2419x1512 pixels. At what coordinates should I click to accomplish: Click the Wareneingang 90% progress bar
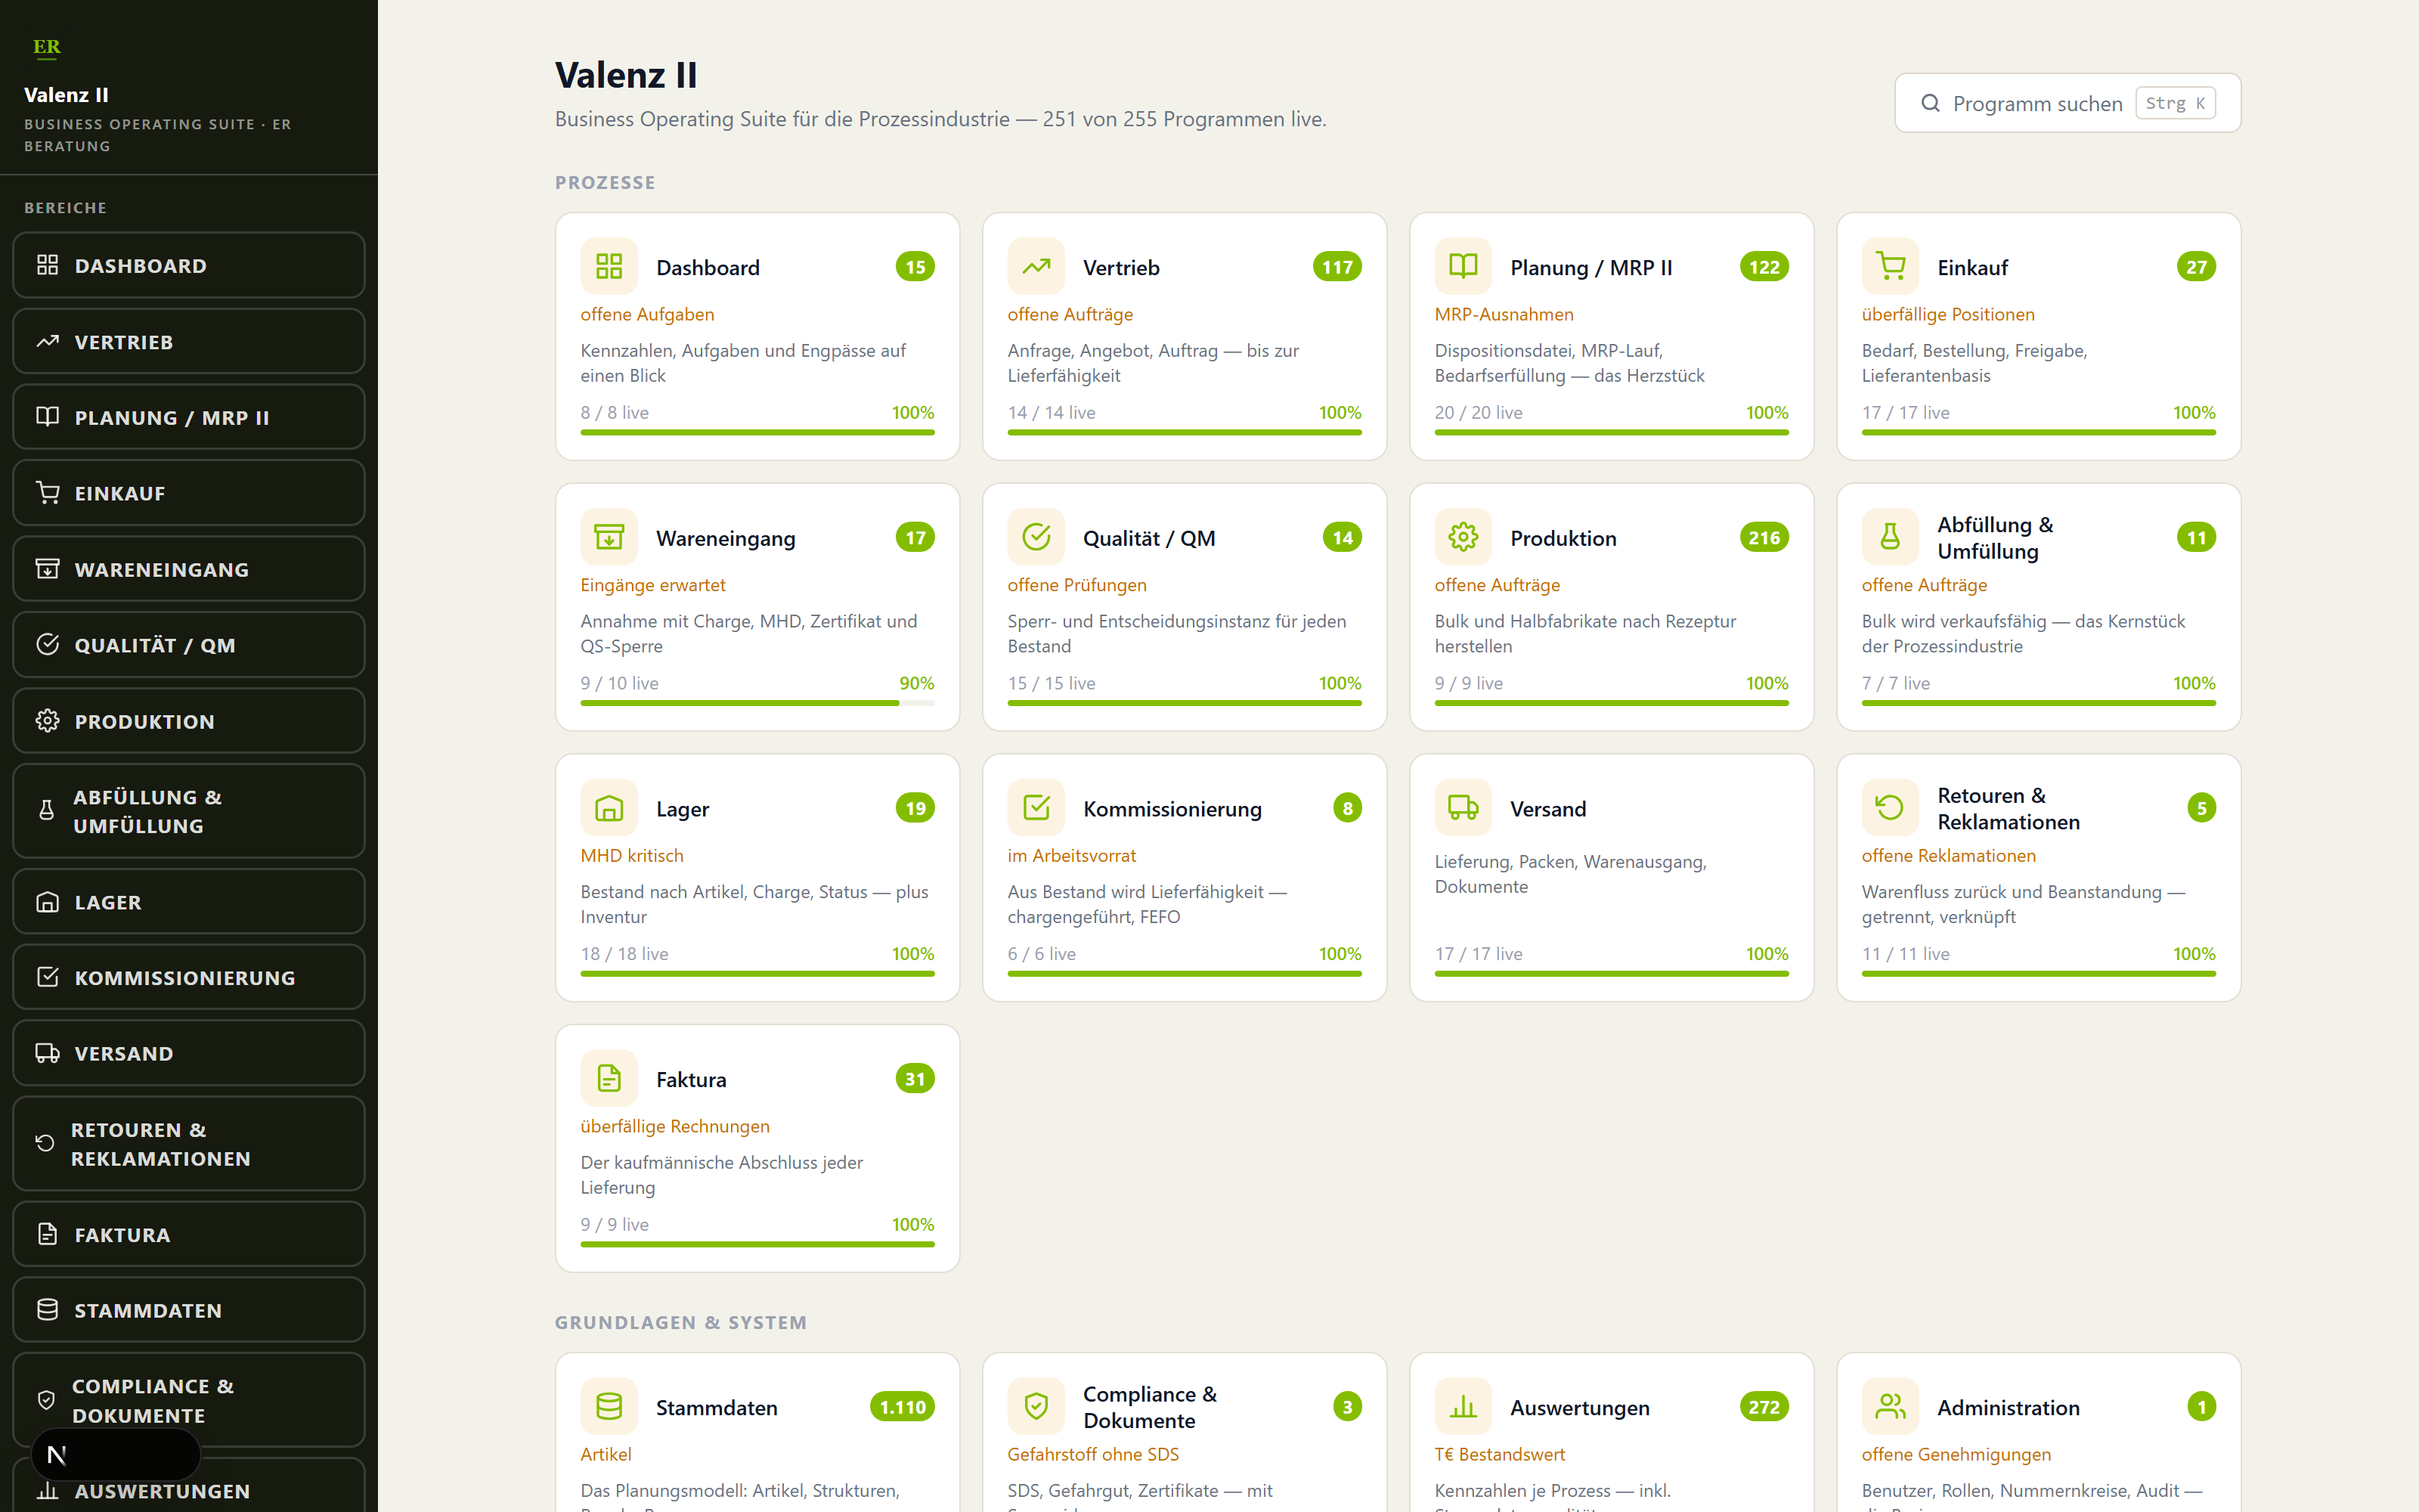757,703
